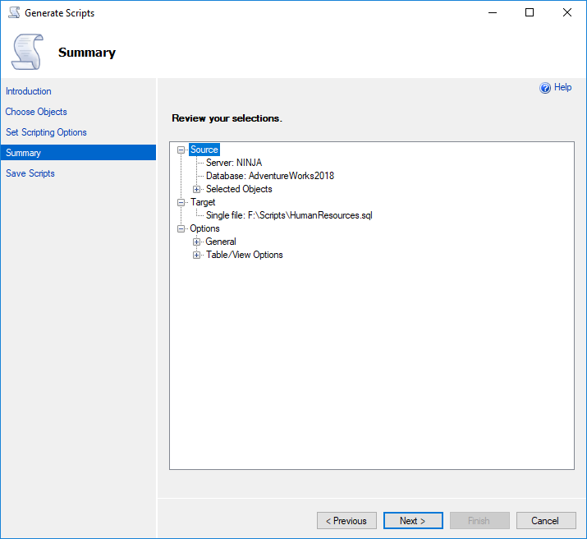The width and height of the screenshot is (587, 539).
Task: Switch to Set Scripting Options step
Action: pyautogui.click(x=46, y=132)
